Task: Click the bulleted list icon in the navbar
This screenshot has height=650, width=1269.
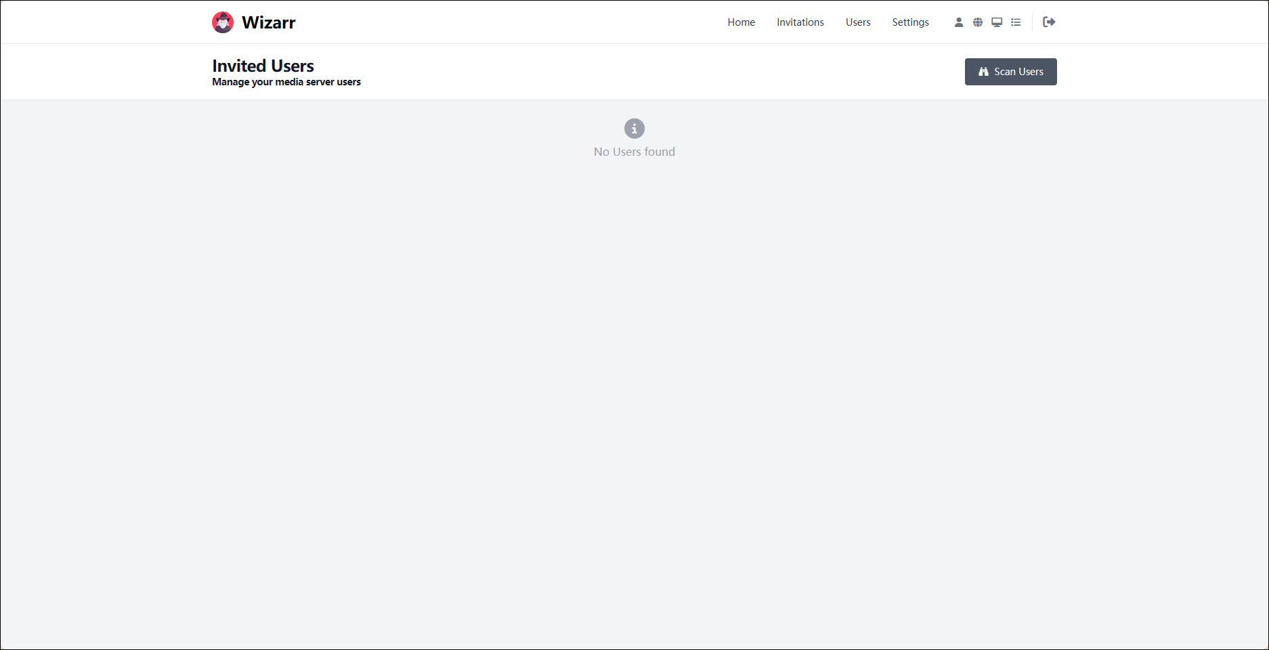Action: click(x=1016, y=22)
